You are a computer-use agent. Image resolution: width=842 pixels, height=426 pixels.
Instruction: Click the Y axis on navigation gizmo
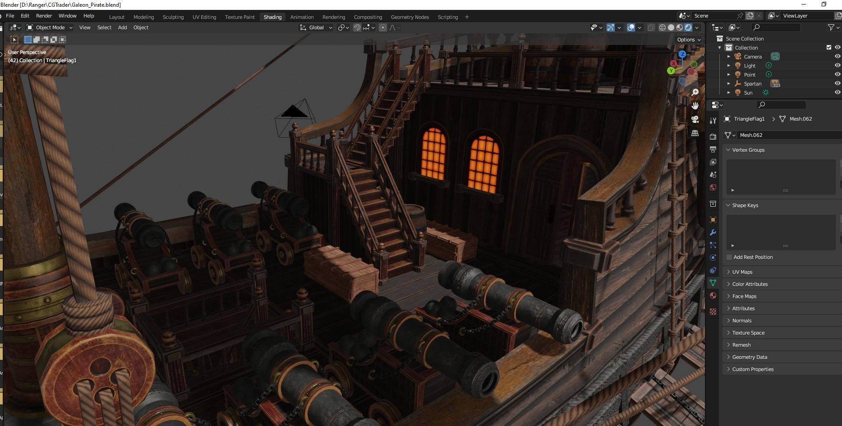coord(671,71)
